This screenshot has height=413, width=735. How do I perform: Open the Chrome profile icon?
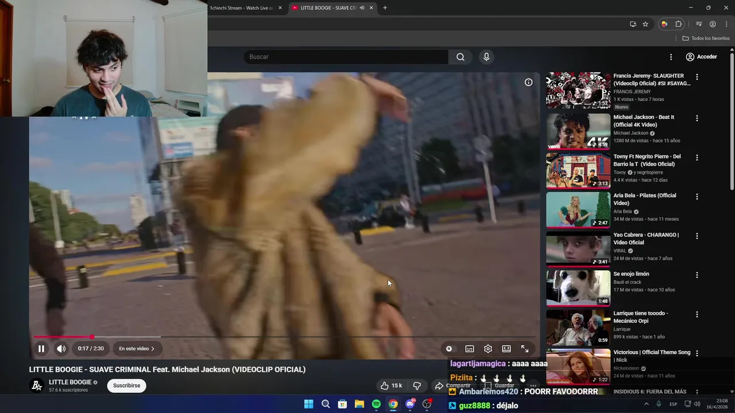click(x=713, y=24)
